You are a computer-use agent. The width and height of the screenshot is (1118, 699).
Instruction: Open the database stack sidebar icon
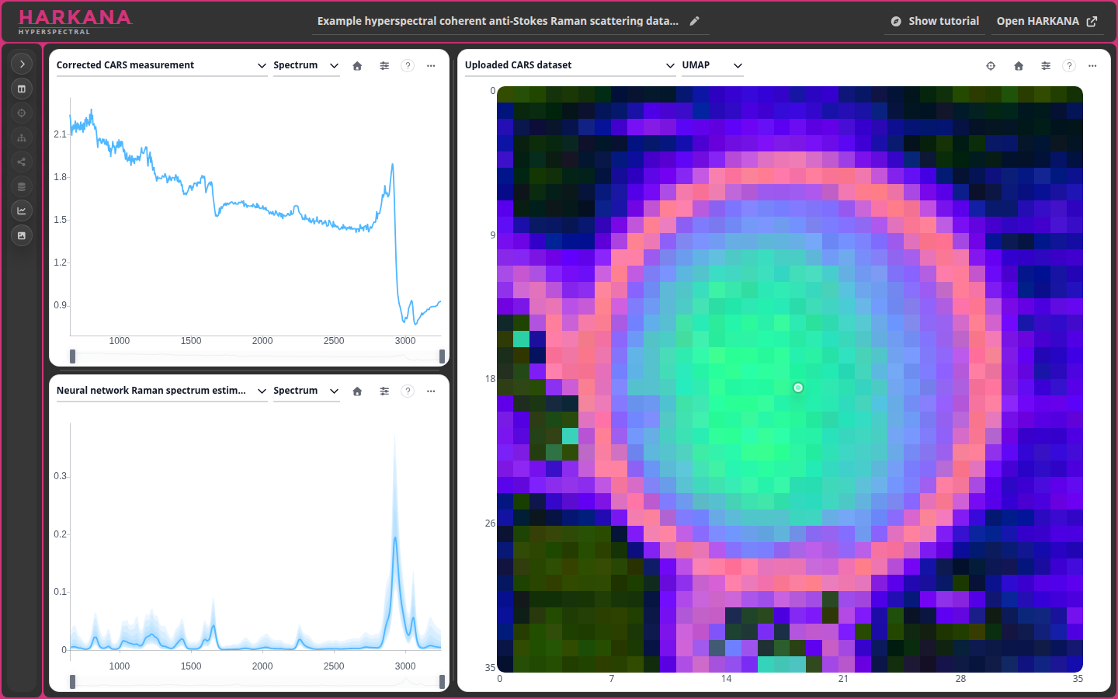coord(22,186)
